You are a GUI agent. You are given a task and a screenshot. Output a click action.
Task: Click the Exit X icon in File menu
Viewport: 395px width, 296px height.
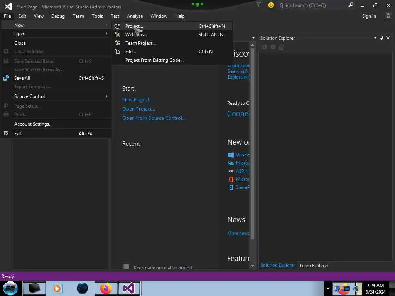pyautogui.click(x=6, y=133)
